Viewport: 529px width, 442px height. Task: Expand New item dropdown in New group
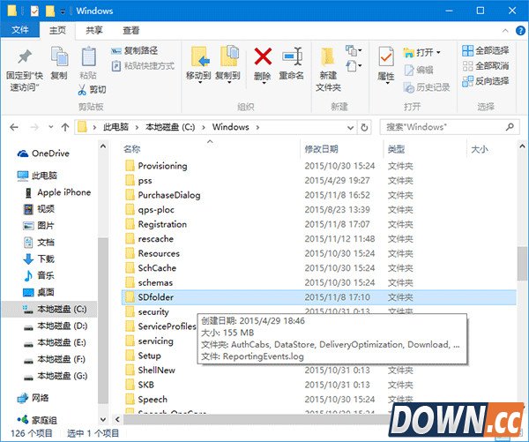tap(354, 50)
